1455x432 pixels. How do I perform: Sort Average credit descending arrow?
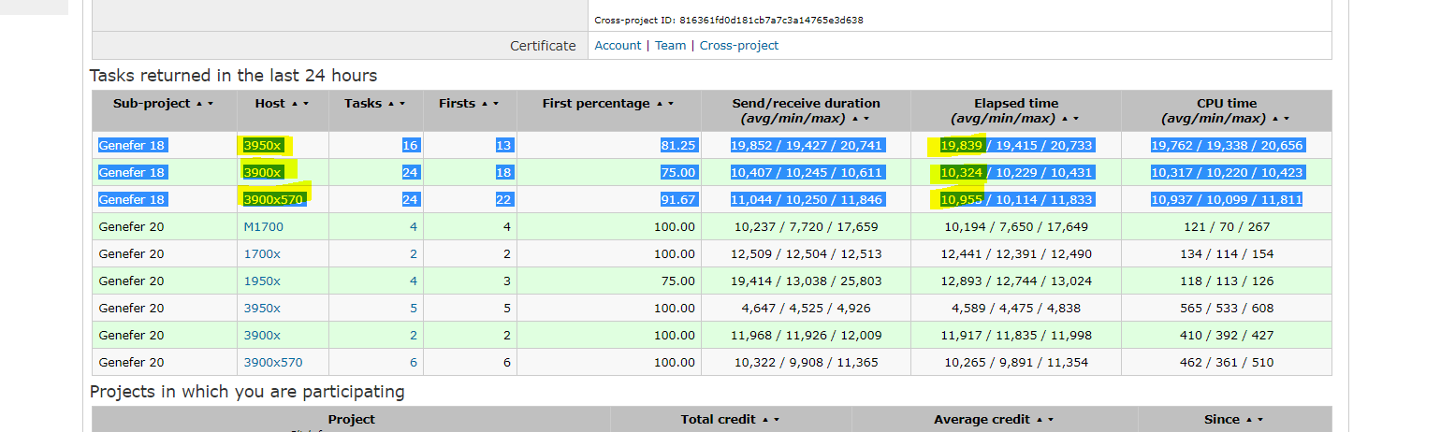click(1051, 420)
